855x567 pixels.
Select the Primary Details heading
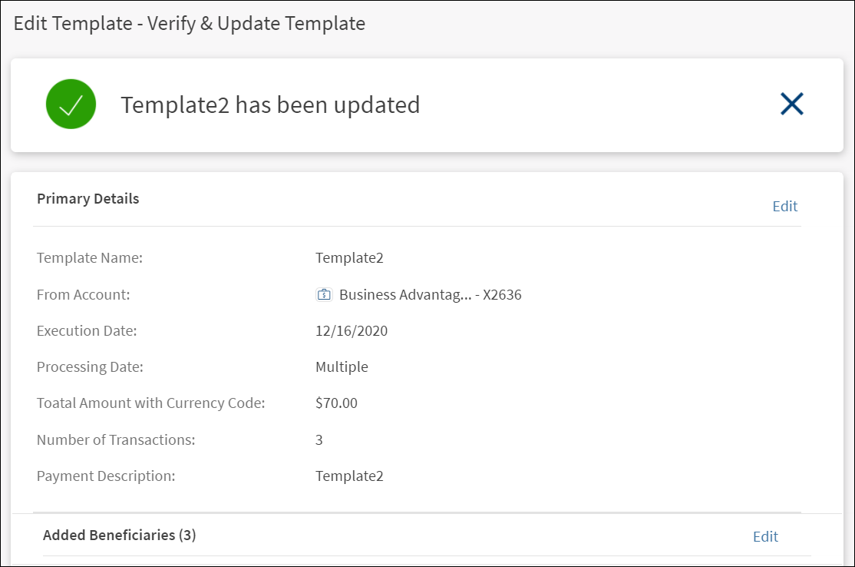pos(88,198)
